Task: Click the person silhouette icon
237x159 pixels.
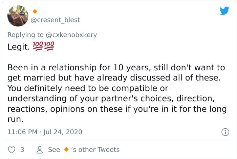Action: (40, 150)
